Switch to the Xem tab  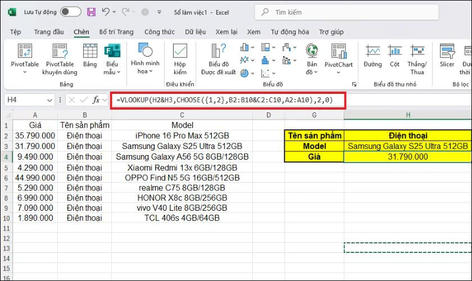[x=254, y=32]
